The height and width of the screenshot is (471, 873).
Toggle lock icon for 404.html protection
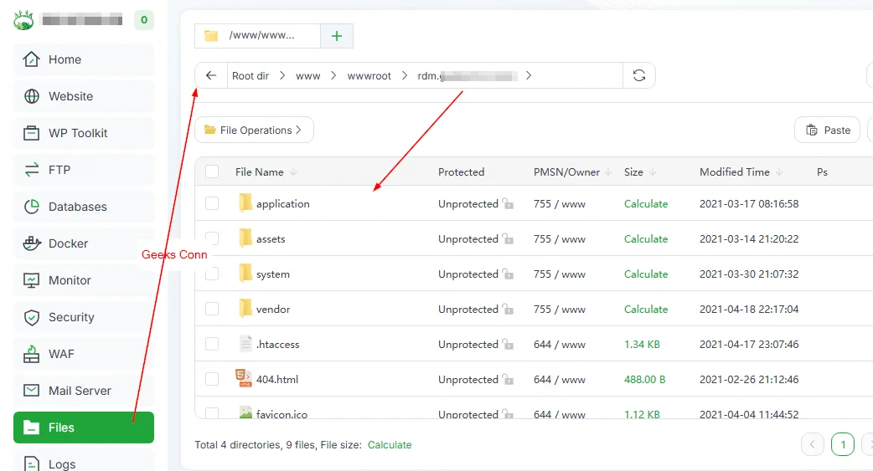coord(507,379)
